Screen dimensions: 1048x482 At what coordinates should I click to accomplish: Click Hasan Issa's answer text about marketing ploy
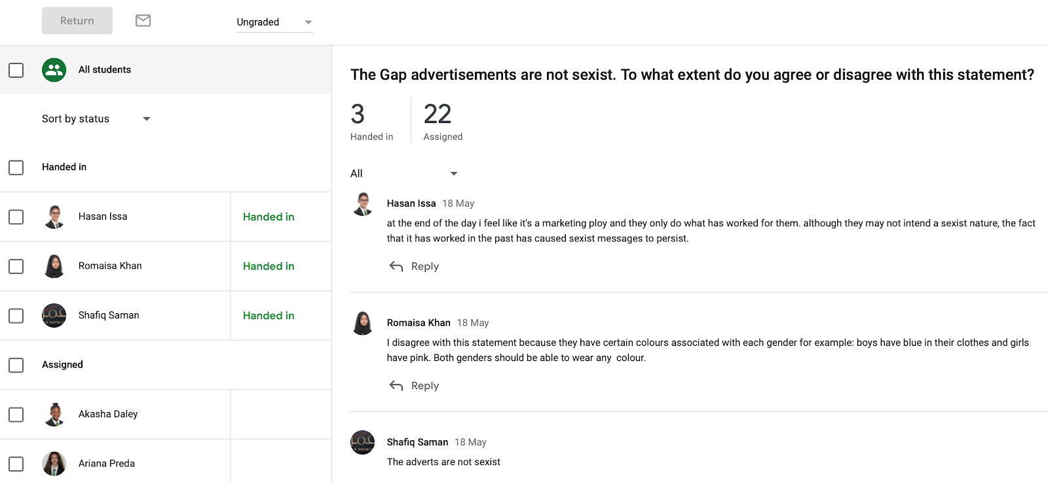click(x=711, y=231)
